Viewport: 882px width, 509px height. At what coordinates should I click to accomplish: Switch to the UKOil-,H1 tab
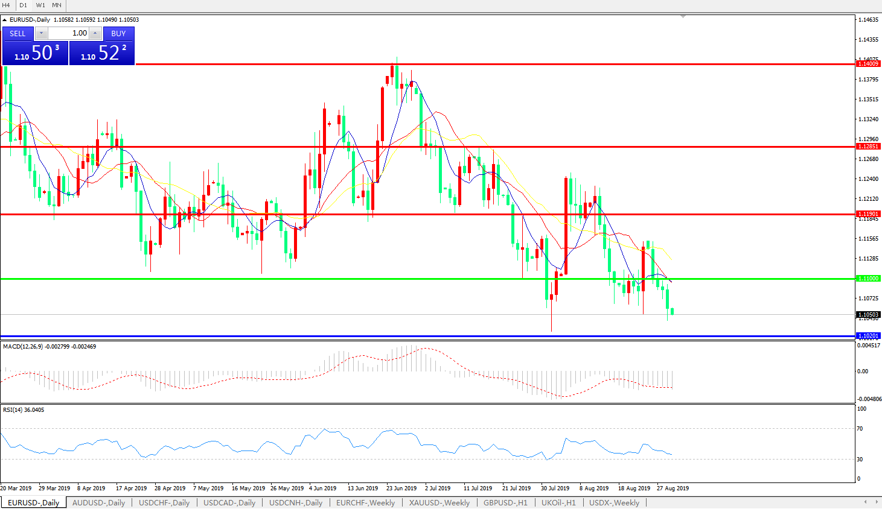558,502
